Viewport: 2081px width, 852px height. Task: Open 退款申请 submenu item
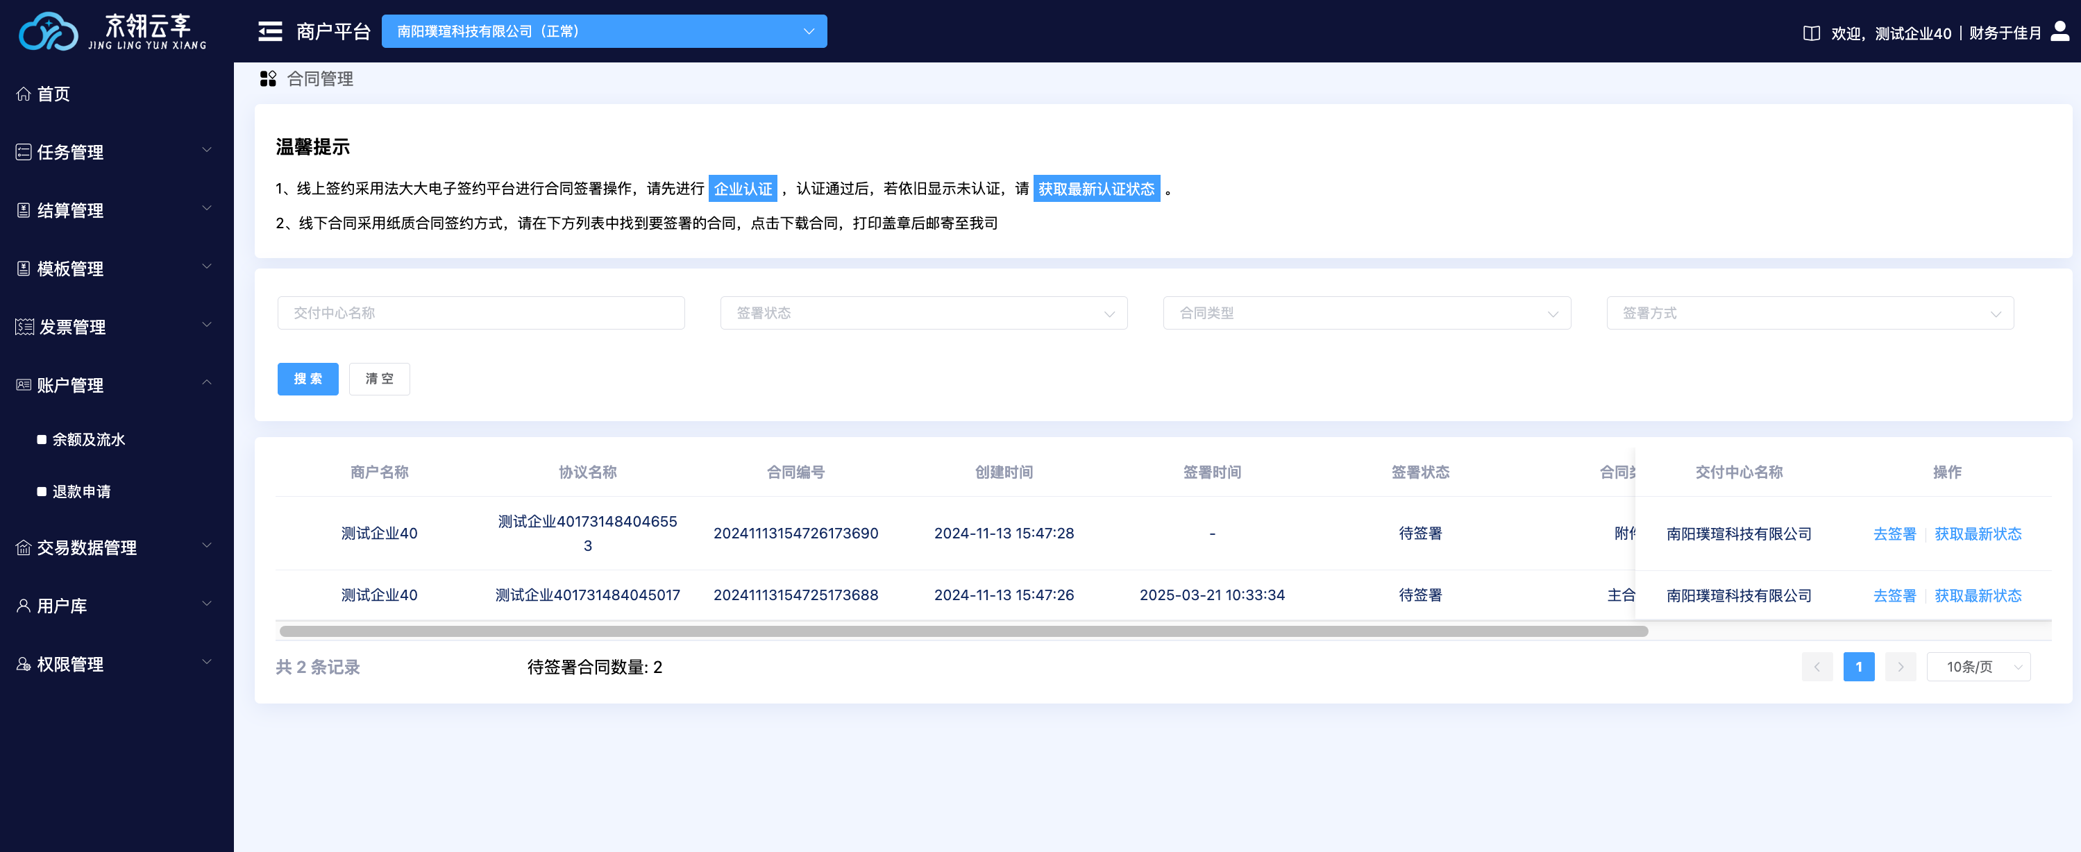pos(81,491)
